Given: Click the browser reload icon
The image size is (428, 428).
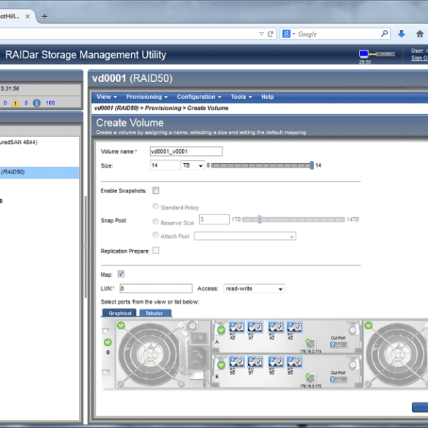Looking at the screenshot, I should coord(270,34).
